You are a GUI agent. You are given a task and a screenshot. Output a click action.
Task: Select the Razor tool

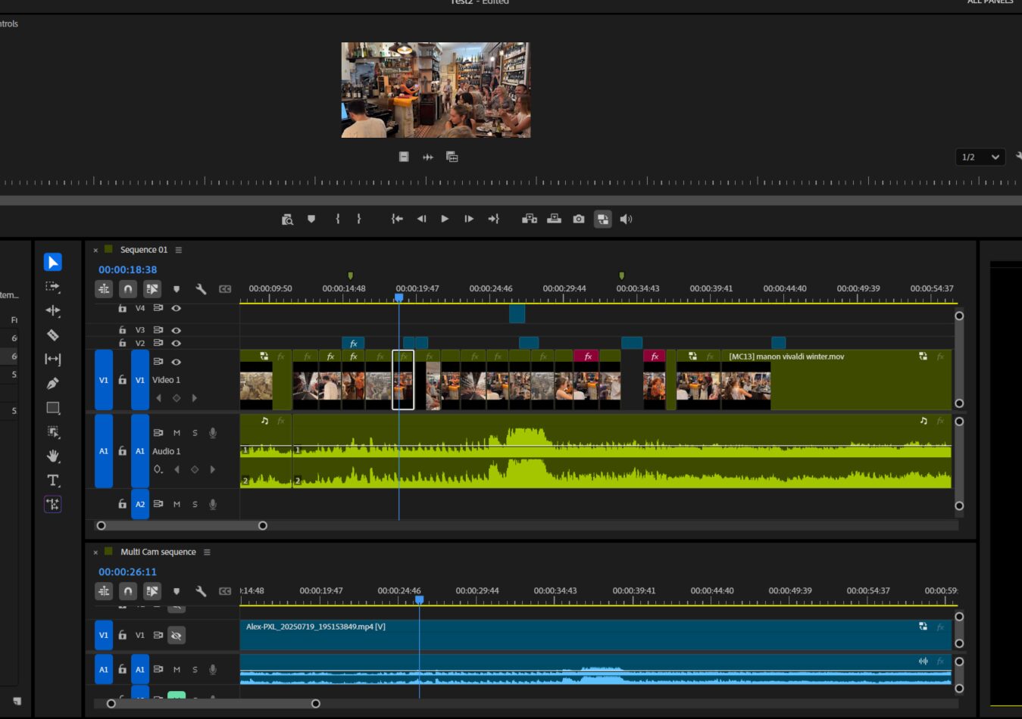coord(53,335)
